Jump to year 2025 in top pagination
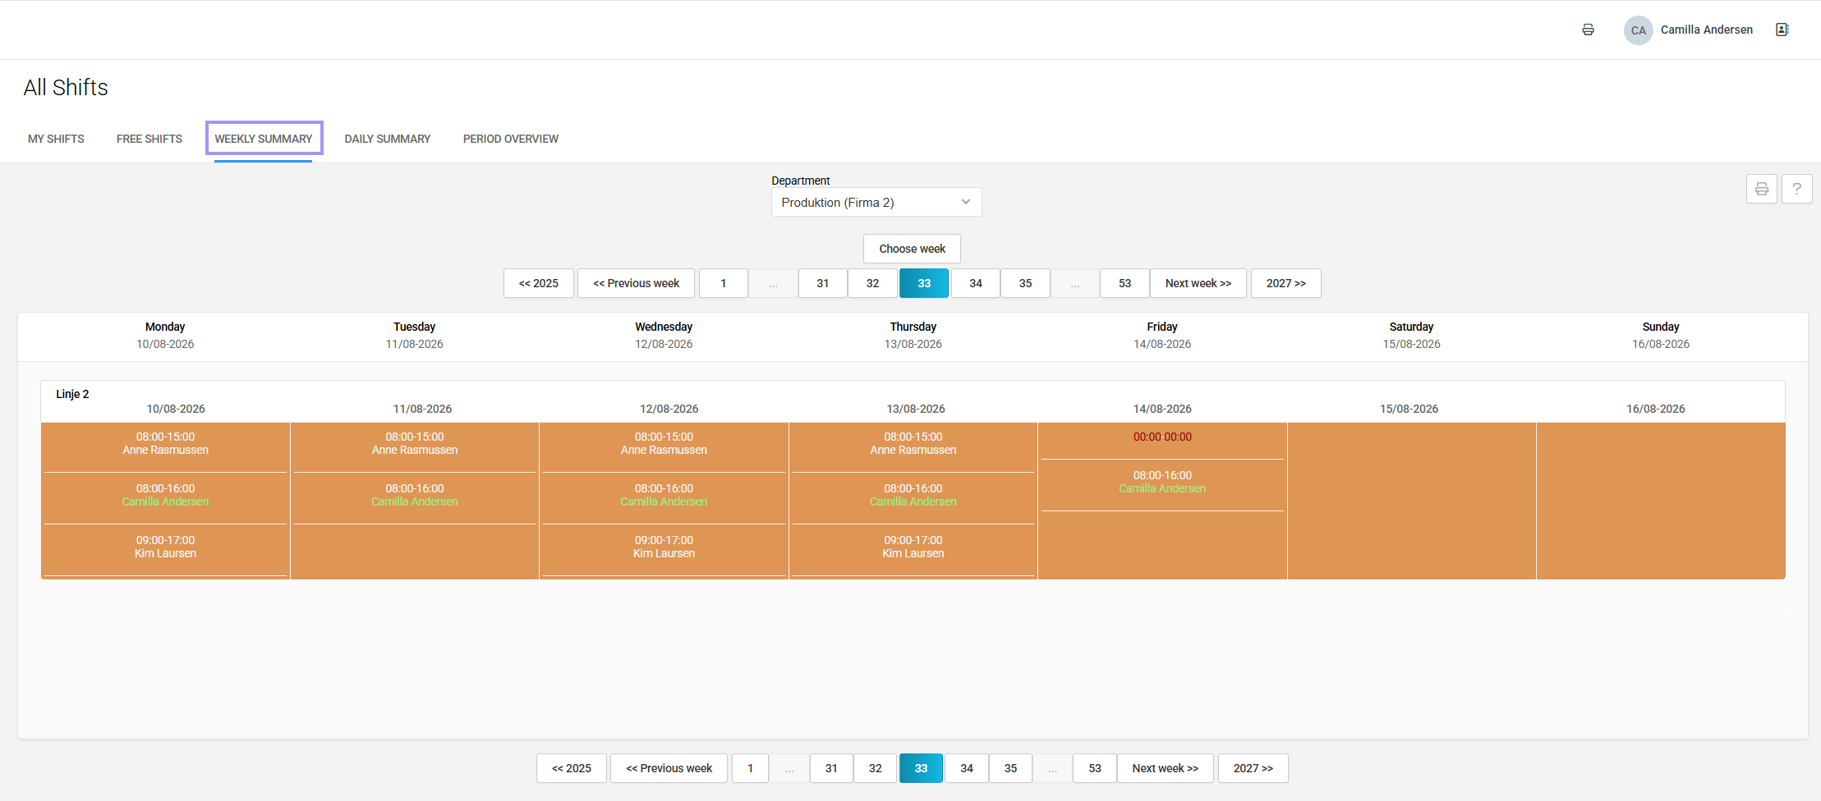The image size is (1821, 801). click(x=539, y=283)
